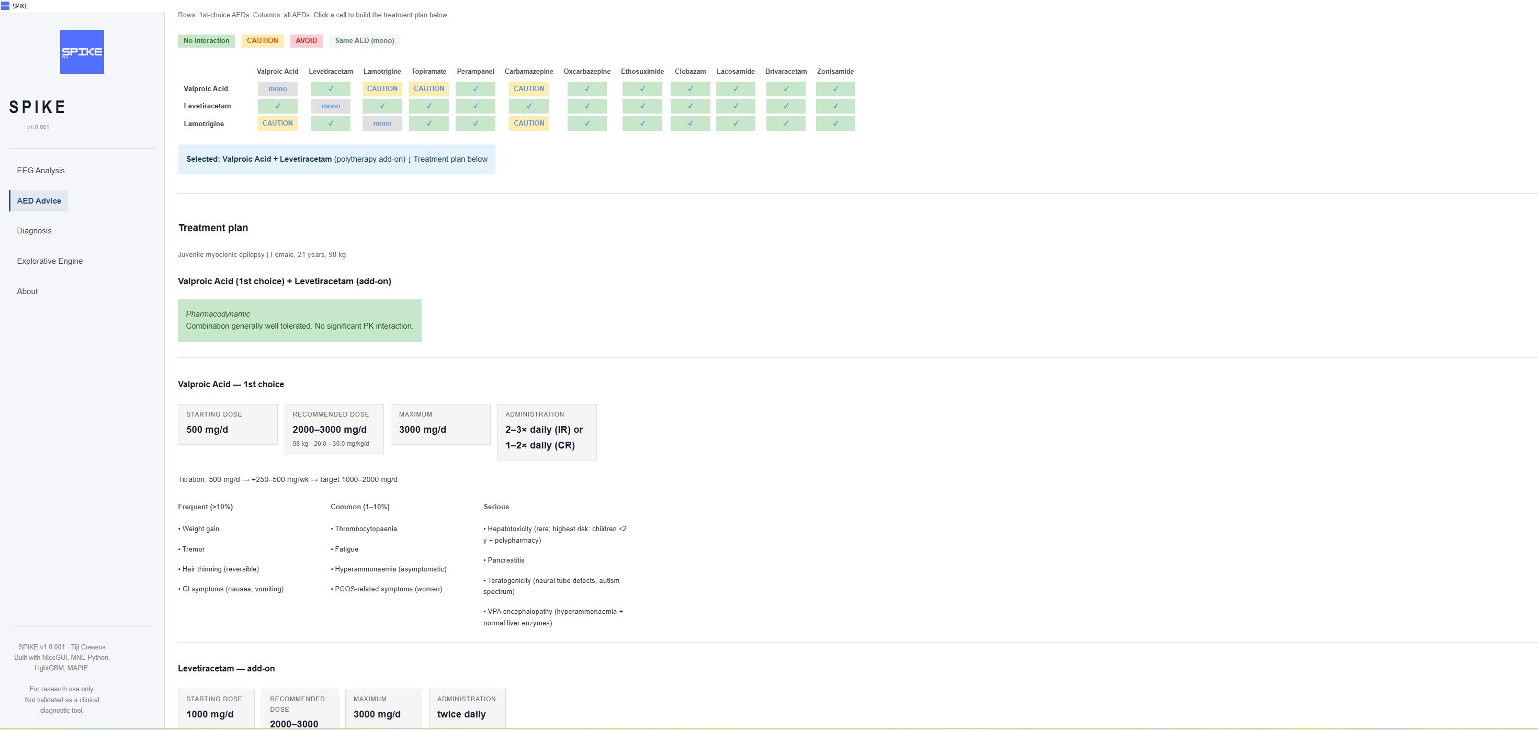Screen dimensions: 1538x730
Task: Select Lamotrigine with Lacosamide cell
Action: click(736, 123)
